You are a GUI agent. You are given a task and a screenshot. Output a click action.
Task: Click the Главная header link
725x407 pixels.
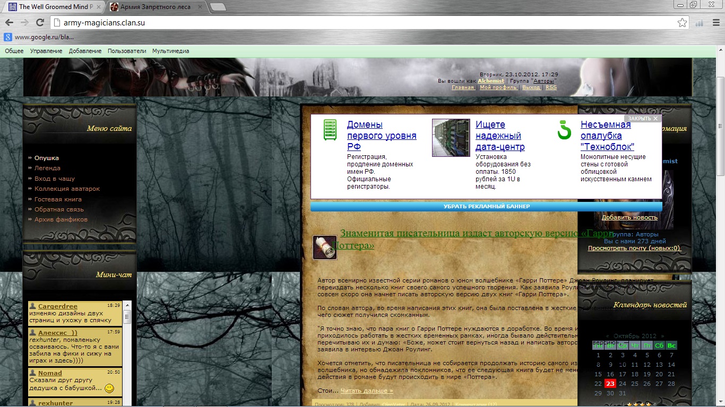463,87
